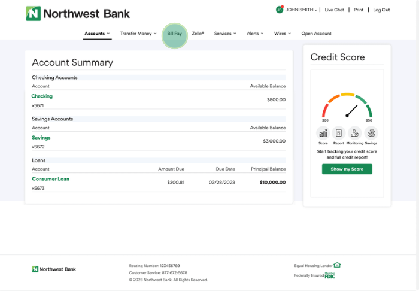
Task: Open the Consumer Loan account link
Action: 50,179
